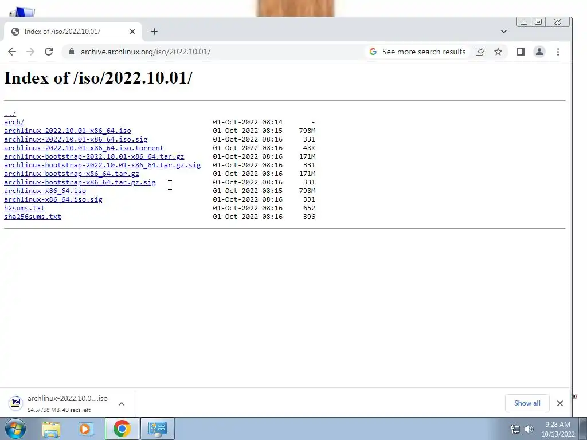
Task: Share this page using the share icon
Action: [x=480, y=52]
